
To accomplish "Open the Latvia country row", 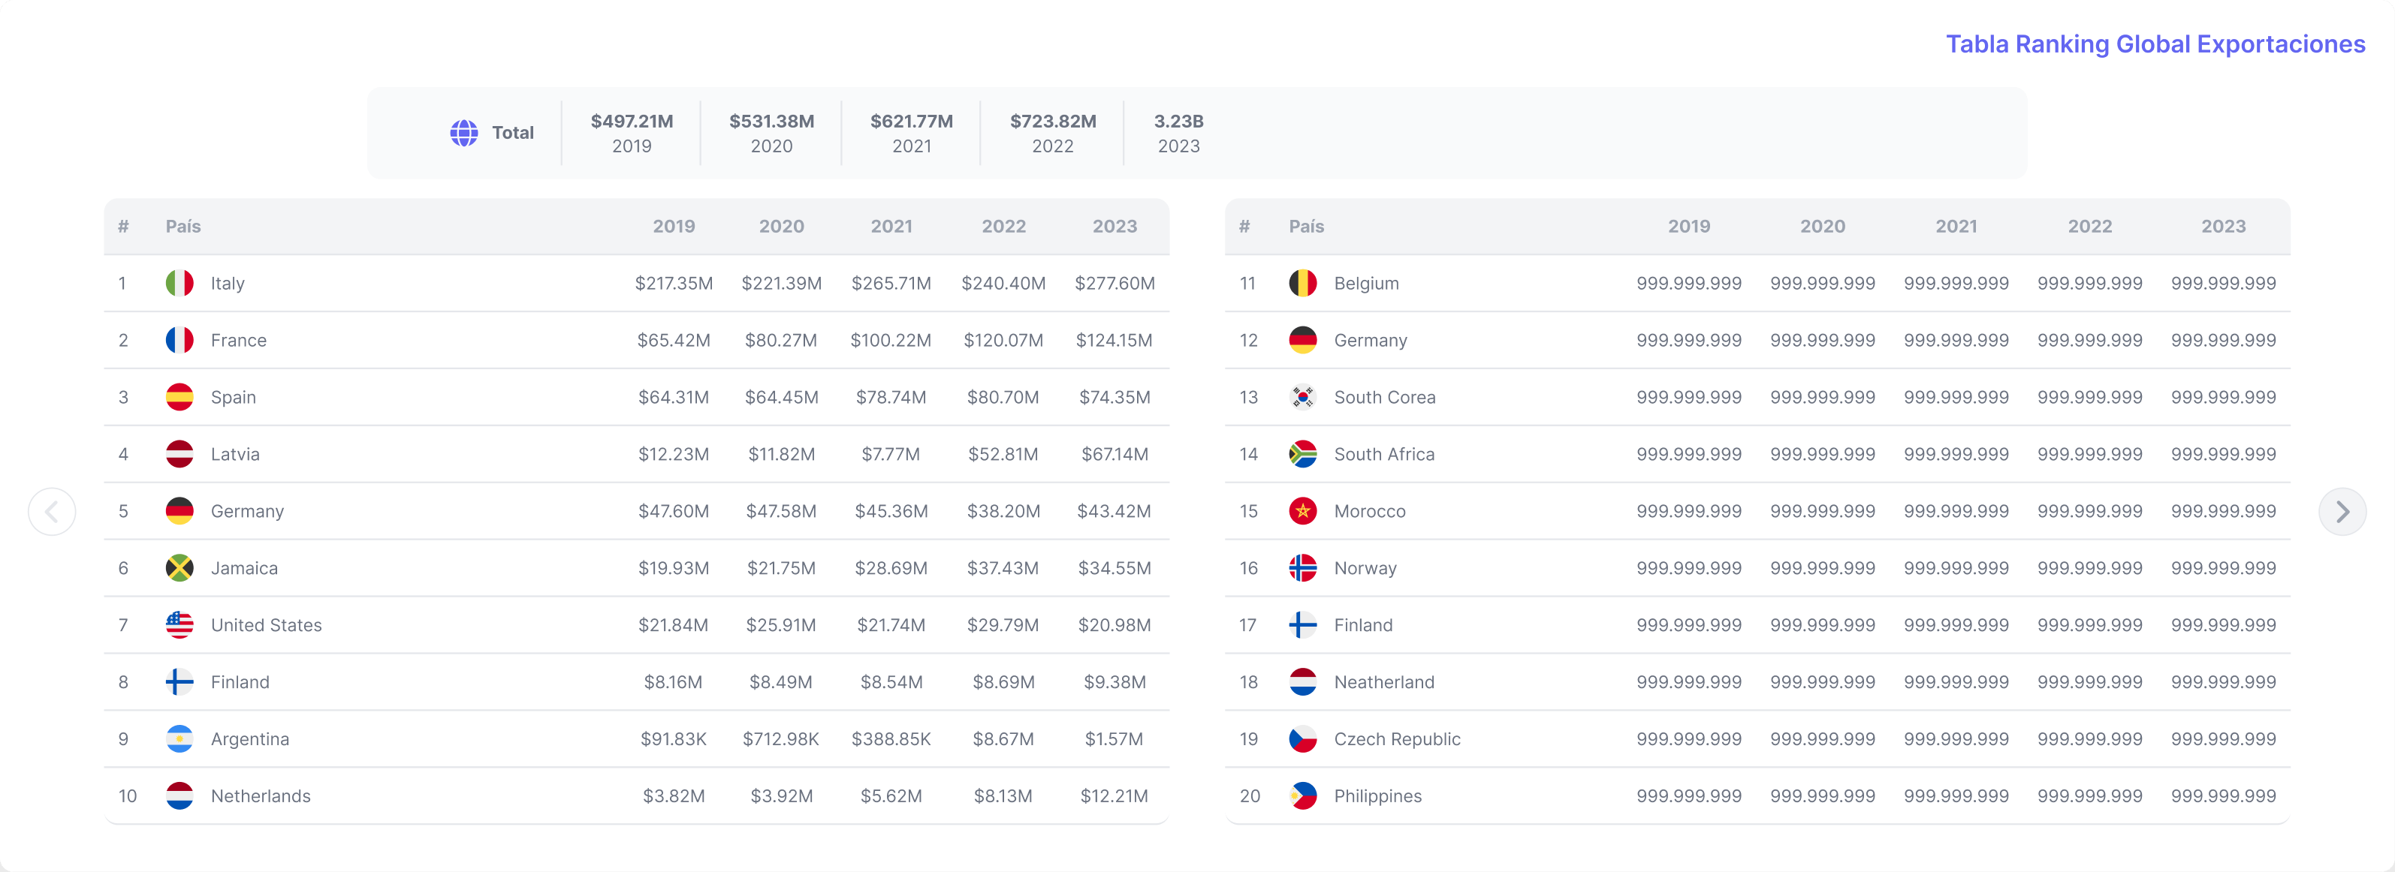I will pyautogui.click(x=235, y=454).
